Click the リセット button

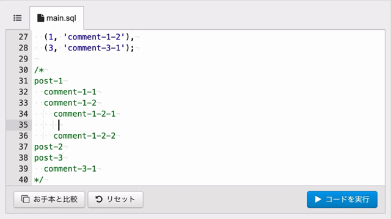(x=115, y=199)
